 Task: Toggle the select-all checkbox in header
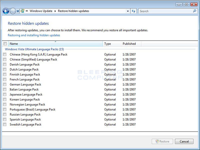click(x=5, y=44)
